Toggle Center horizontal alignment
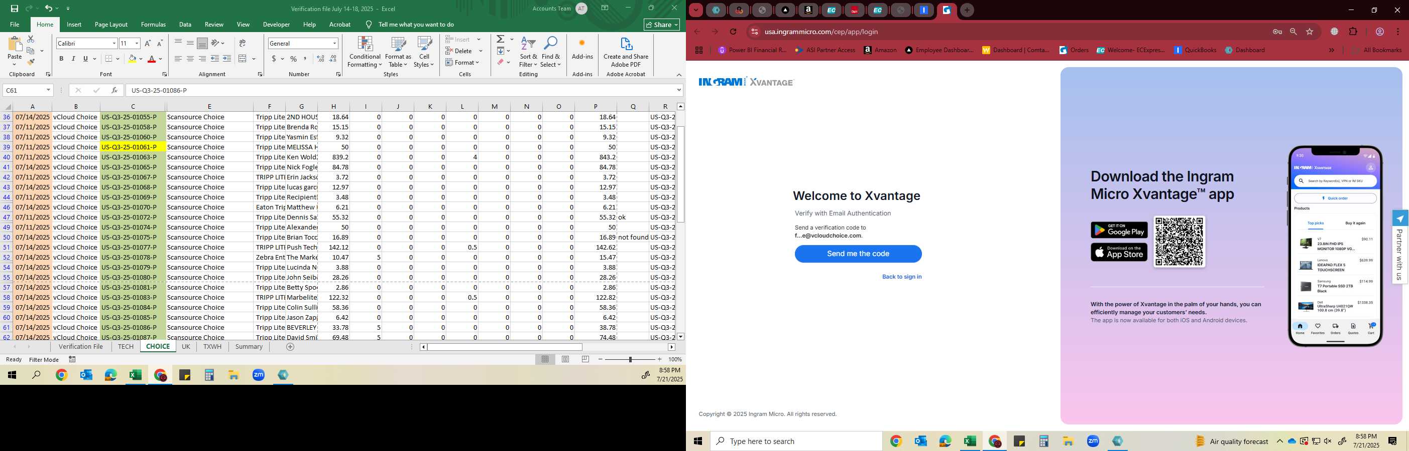Image resolution: width=1409 pixels, height=451 pixels. pos(190,59)
